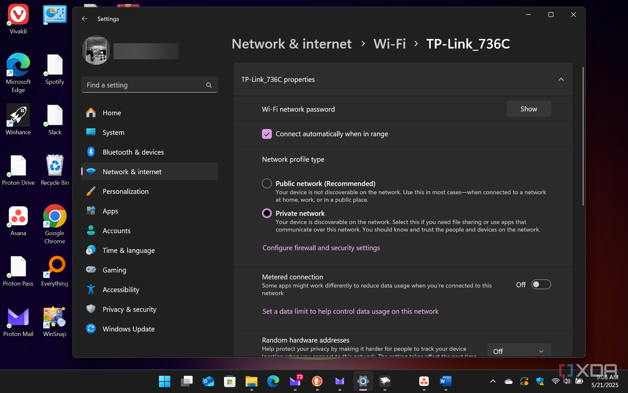Click the Find a setting search box

click(x=149, y=85)
